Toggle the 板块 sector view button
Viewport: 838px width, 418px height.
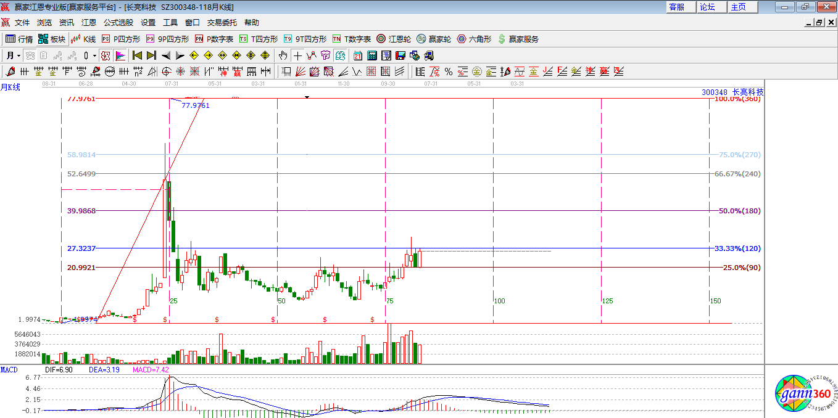[x=52, y=39]
